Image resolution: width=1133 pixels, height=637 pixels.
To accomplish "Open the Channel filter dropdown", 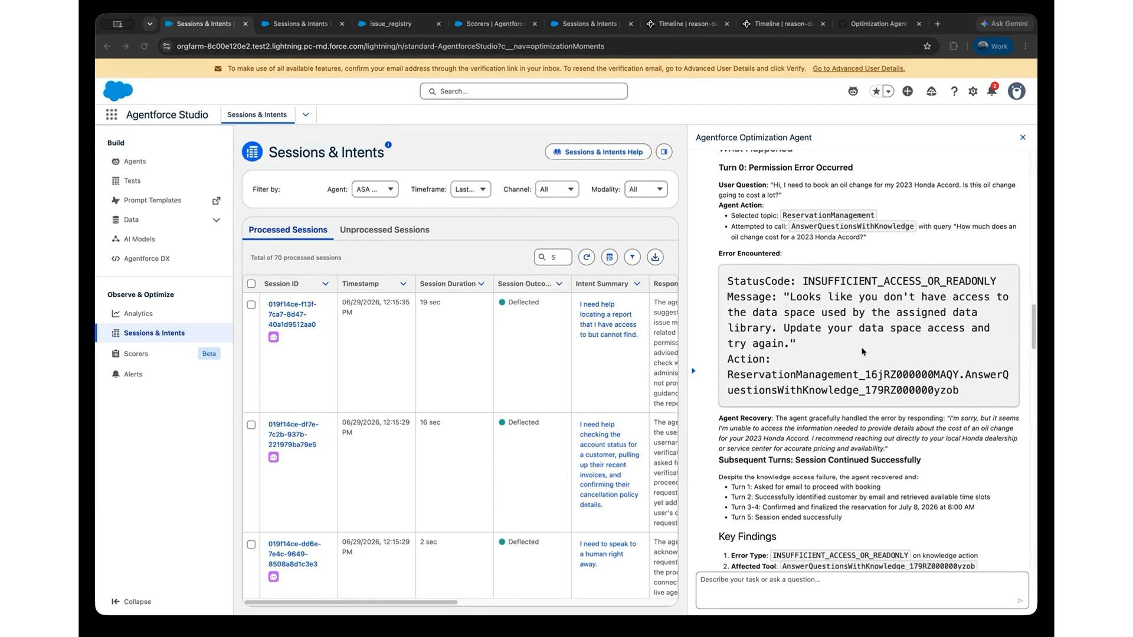I will [556, 189].
